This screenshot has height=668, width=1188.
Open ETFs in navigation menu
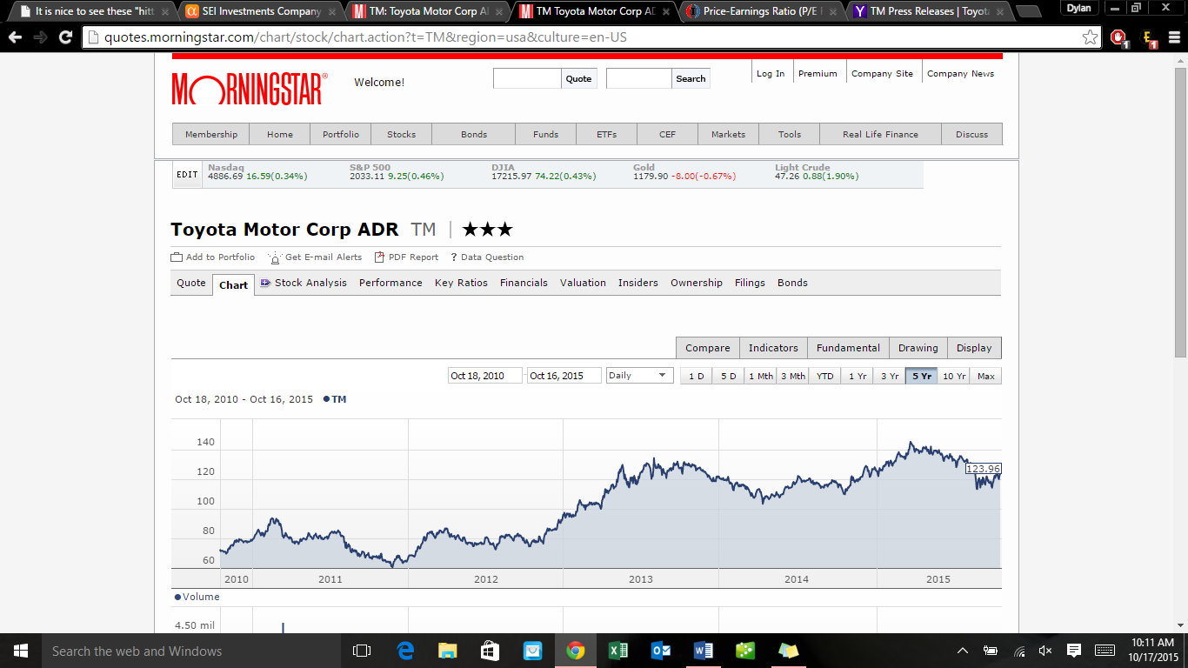pyautogui.click(x=607, y=134)
